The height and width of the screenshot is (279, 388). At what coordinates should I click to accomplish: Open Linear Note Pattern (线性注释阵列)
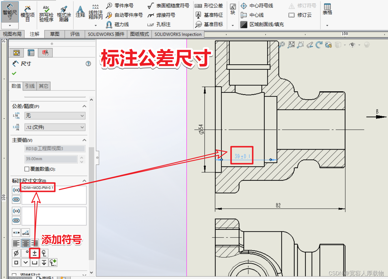[x=95, y=12]
